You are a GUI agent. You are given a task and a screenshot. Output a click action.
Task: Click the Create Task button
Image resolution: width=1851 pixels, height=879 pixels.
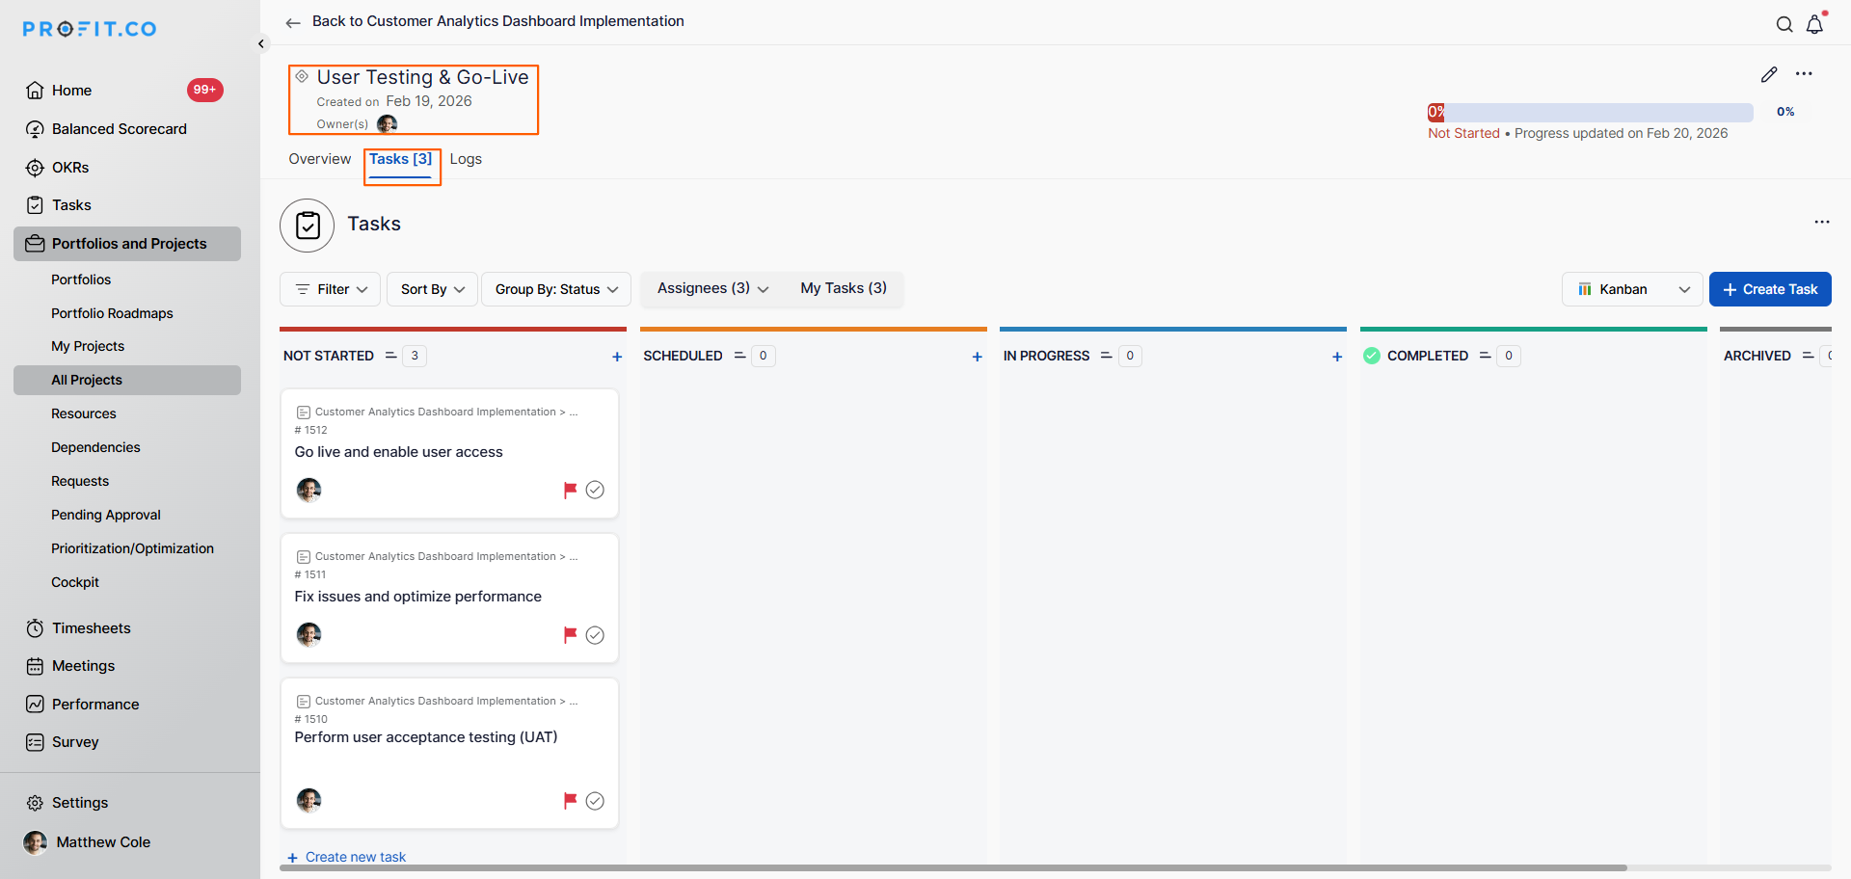(1770, 289)
